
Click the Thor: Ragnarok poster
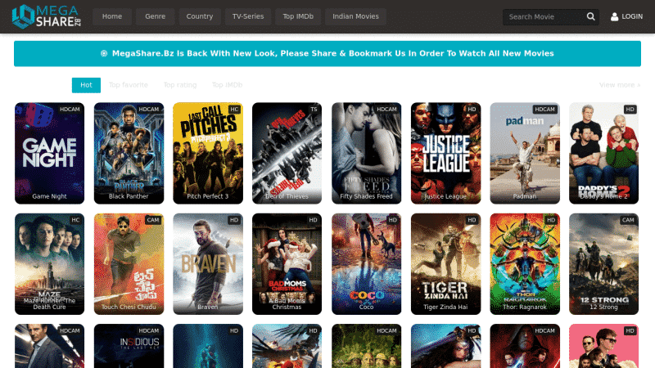pos(524,263)
